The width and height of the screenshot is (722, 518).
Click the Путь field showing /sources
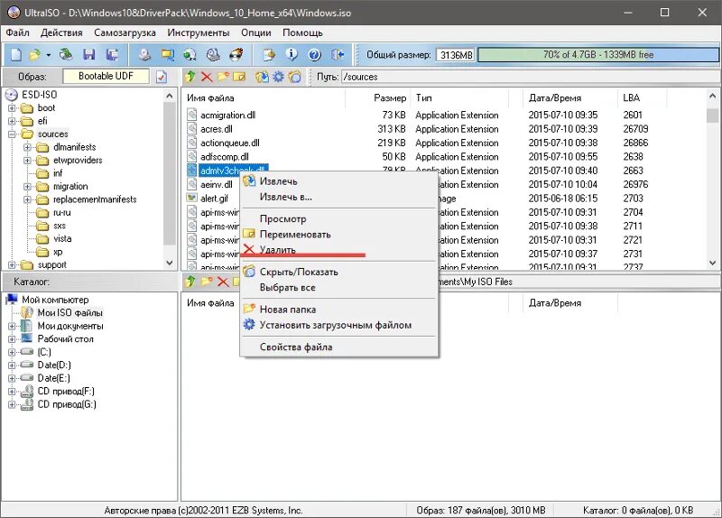530,77
